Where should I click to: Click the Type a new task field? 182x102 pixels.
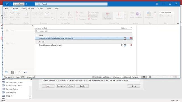pos(84,31)
